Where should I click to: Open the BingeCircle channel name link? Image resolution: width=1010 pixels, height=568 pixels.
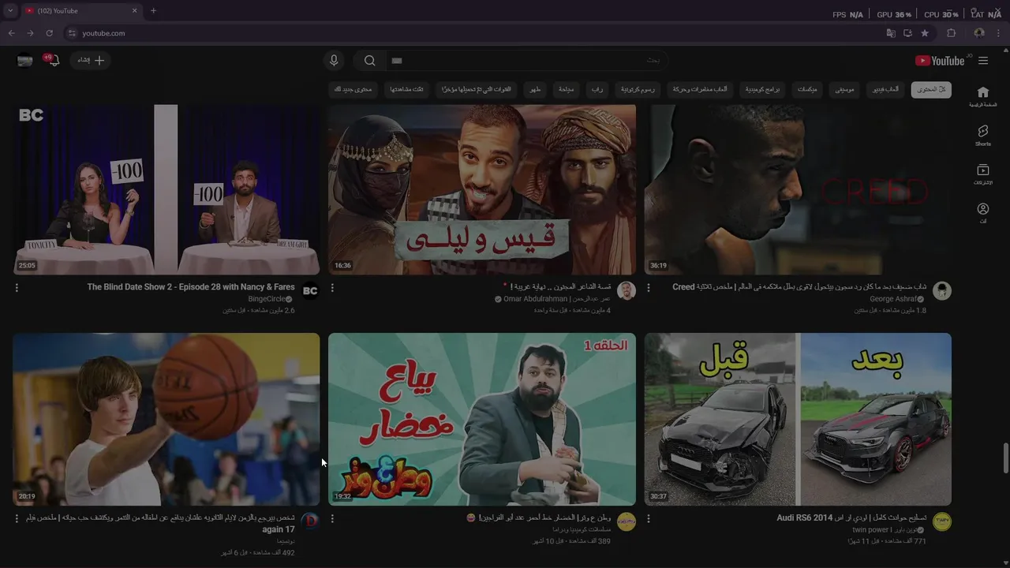coord(265,300)
